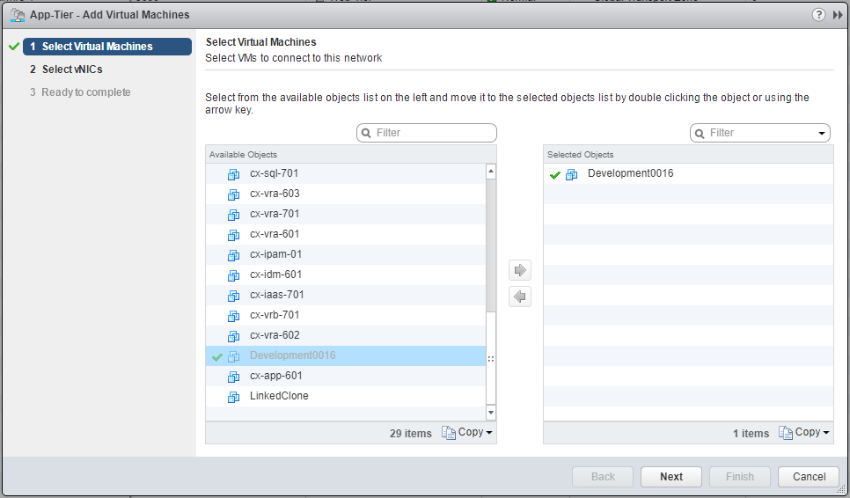Go to step 2 Select vNICs
Viewport: 850px width, 498px height.
[72, 70]
